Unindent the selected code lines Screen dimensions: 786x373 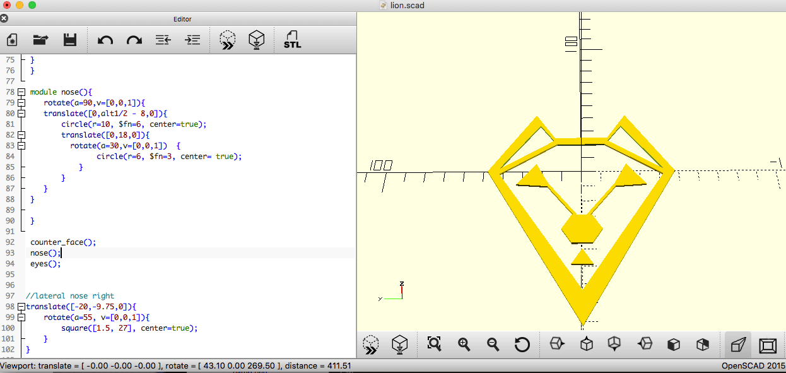click(163, 40)
